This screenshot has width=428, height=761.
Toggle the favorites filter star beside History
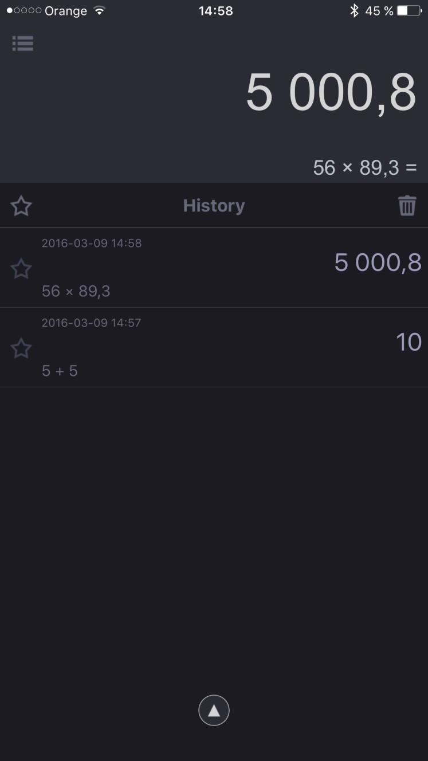[x=21, y=206]
